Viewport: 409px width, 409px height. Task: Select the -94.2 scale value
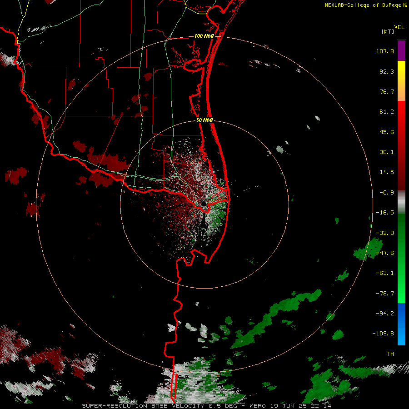pos(385,313)
